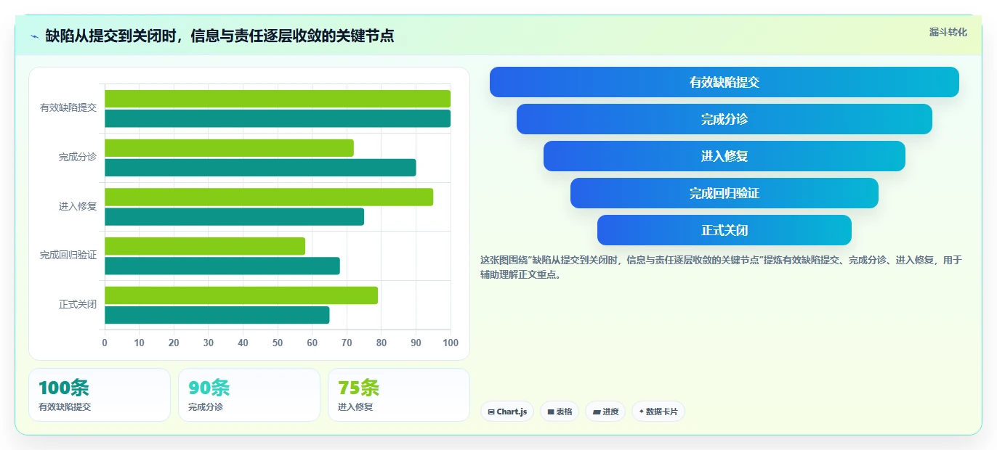Click the description paragraph starting 这张图围绕

click(x=721, y=267)
